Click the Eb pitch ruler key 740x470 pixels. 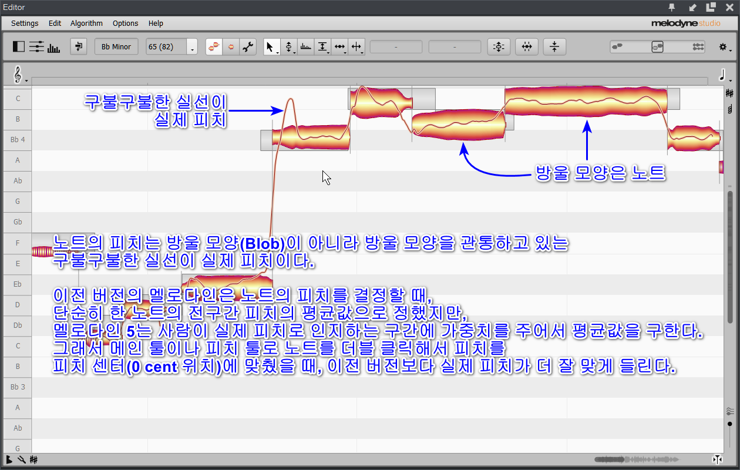[x=18, y=284]
